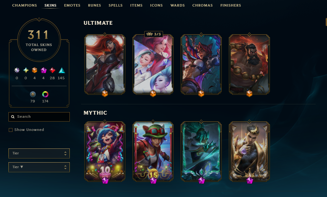Go to the Finishers tab
Screen dimensions: 327x197
[x=231, y=5]
